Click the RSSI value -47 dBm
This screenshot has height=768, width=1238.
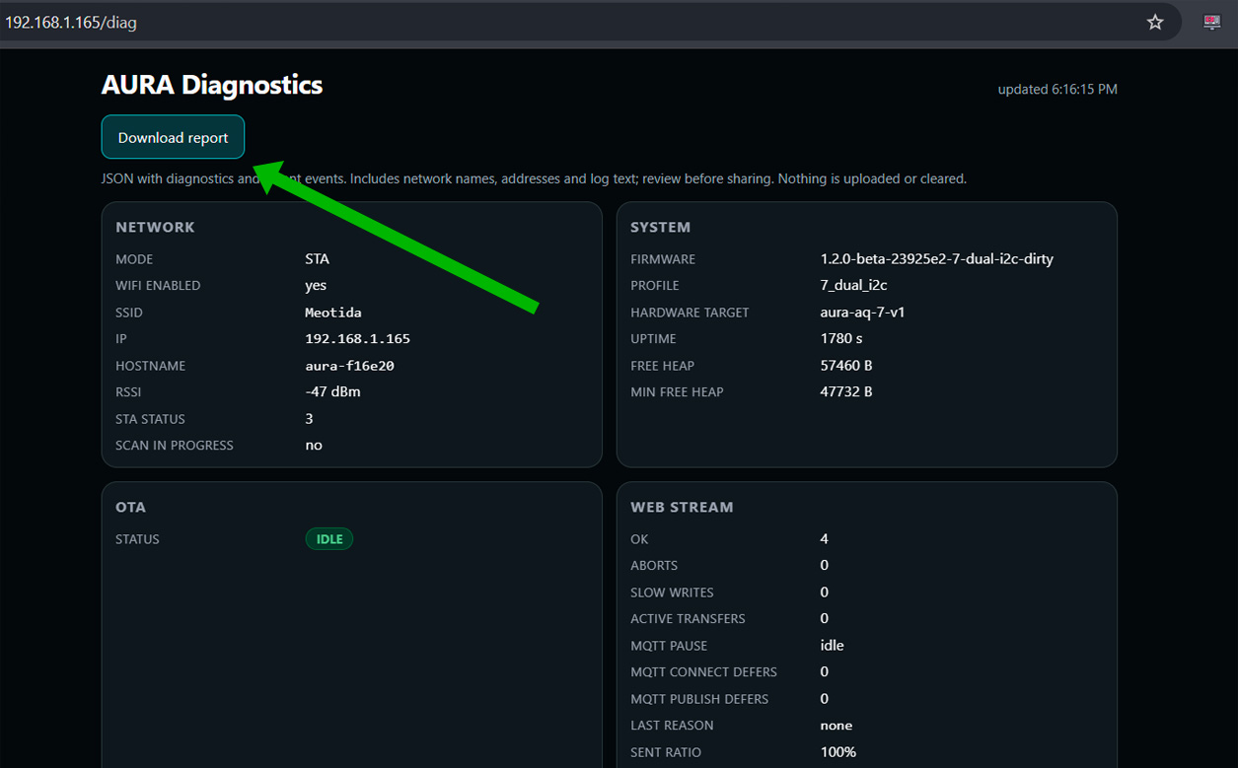point(332,391)
